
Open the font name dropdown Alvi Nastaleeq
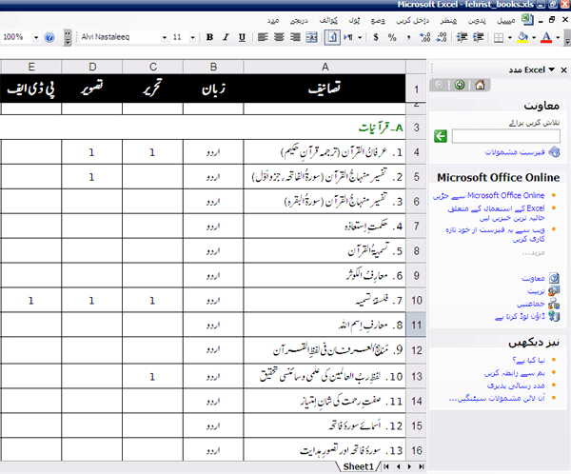pyautogui.click(x=164, y=37)
